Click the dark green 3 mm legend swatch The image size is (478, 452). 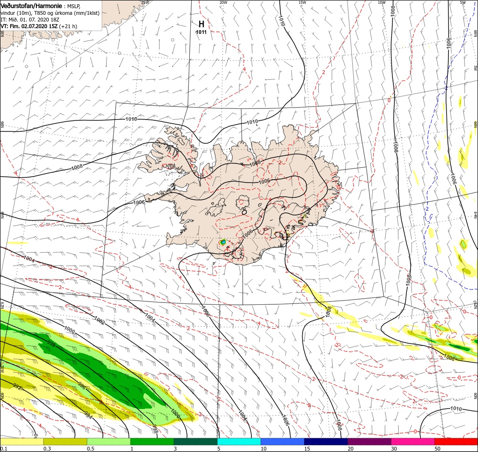196,442
